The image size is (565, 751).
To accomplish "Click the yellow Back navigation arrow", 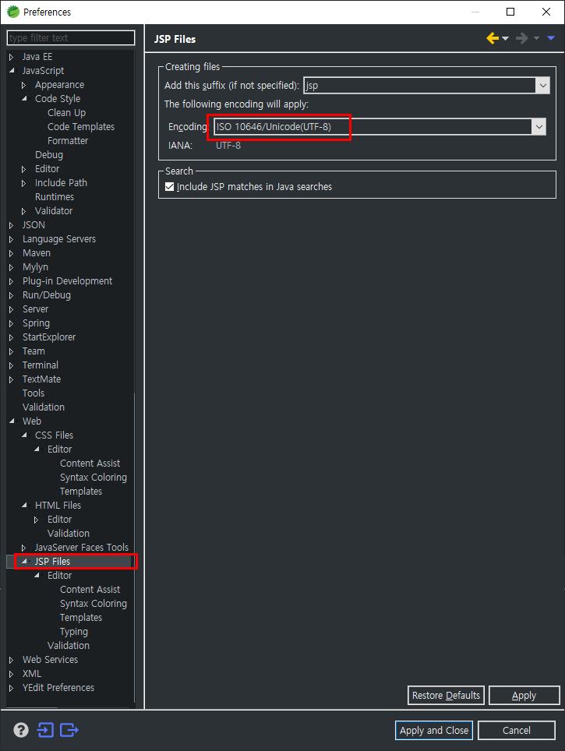I will [493, 38].
